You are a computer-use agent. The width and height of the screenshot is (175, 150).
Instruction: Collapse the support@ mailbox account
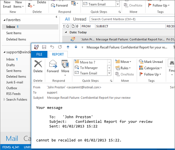[4, 52]
